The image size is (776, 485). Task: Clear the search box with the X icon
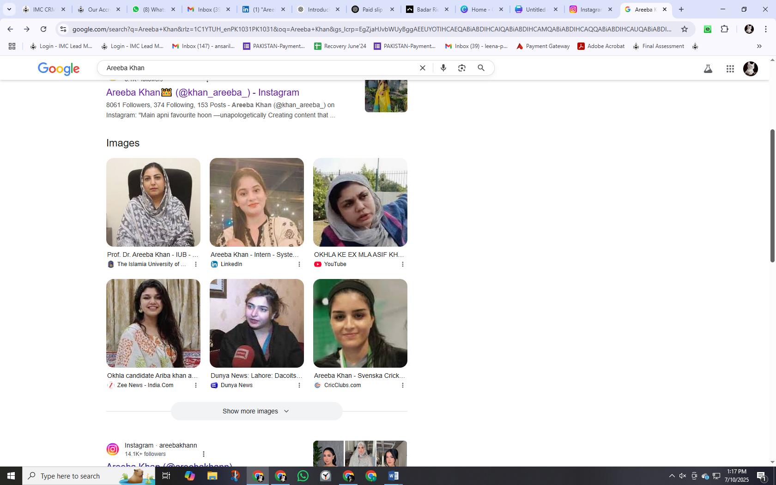tap(422, 68)
